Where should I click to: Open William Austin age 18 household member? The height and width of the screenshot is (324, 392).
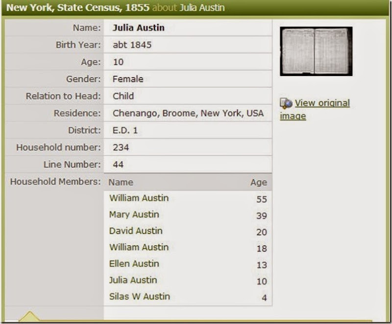[x=139, y=247]
